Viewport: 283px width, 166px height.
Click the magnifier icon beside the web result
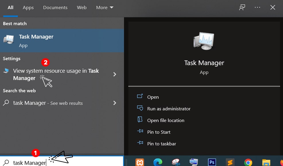[6, 103]
